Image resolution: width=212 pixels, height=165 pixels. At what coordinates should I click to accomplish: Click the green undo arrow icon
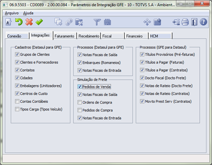pos(19,22)
